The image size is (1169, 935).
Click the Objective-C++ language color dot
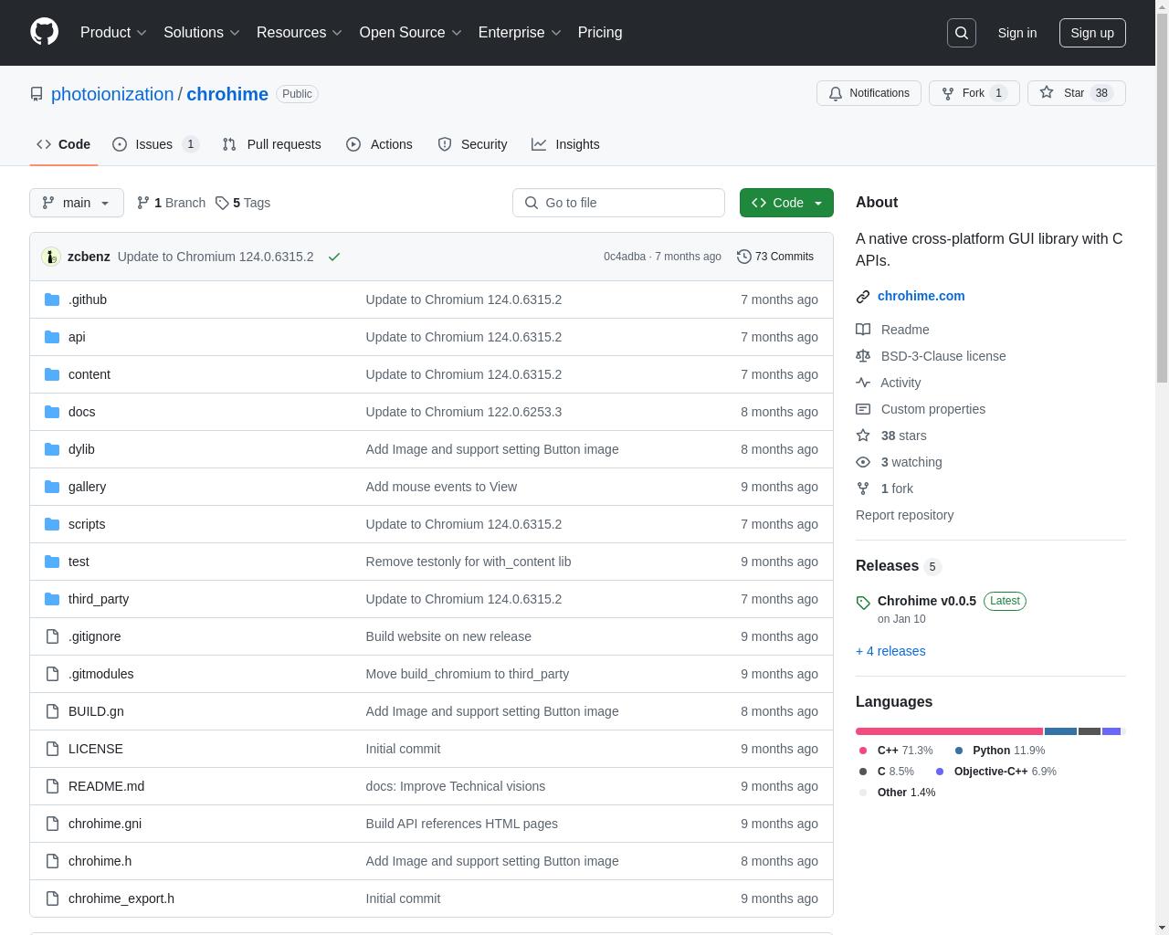[x=940, y=772]
